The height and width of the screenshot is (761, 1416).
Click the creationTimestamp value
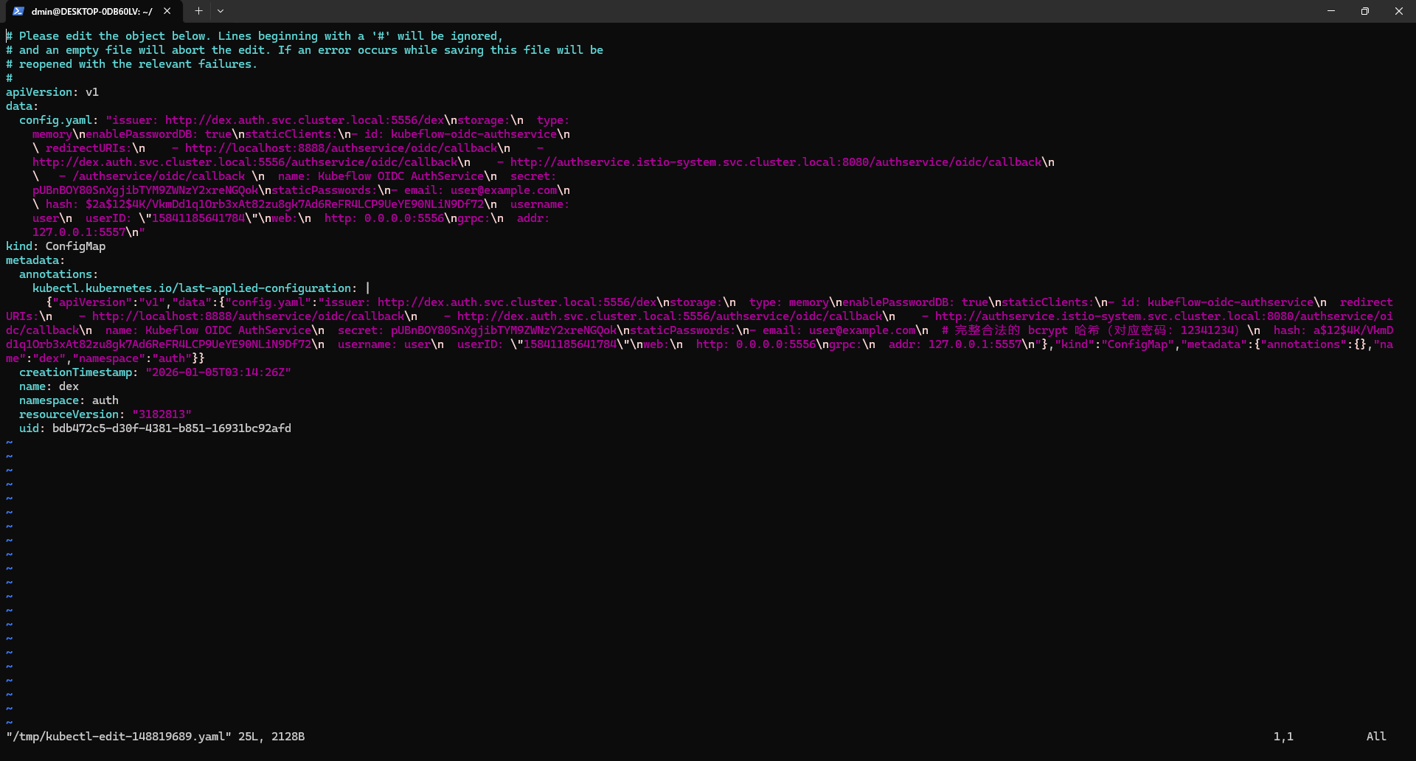point(218,372)
